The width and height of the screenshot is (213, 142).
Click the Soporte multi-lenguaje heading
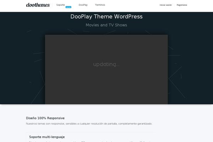coord(47,137)
